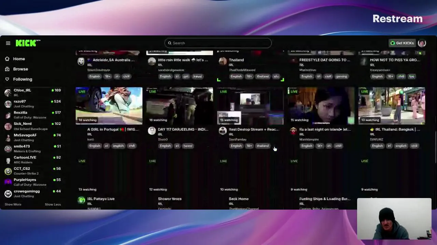Open IRL Pattaya Live stream title
Screen dimensions: 437x245
(x=101, y=199)
